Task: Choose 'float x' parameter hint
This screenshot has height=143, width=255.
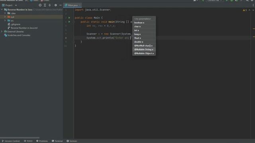Action: pos(144,38)
